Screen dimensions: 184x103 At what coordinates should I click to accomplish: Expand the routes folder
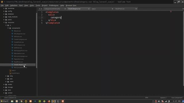click(x=4, y=84)
